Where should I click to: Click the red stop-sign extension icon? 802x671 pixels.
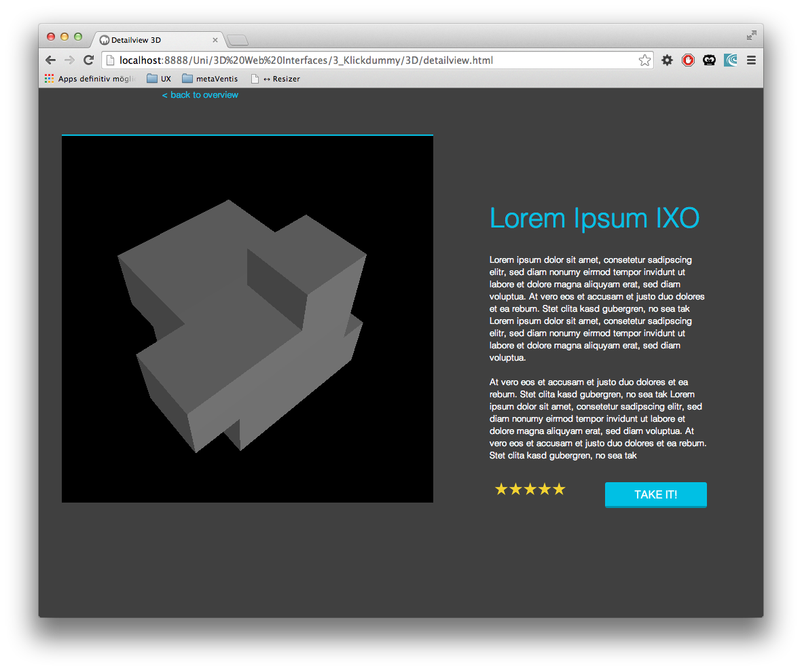[x=688, y=60]
